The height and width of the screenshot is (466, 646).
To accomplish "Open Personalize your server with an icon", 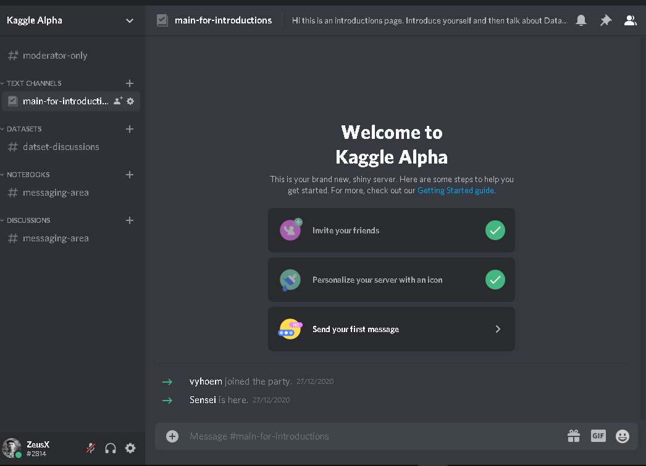I will click(x=392, y=280).
